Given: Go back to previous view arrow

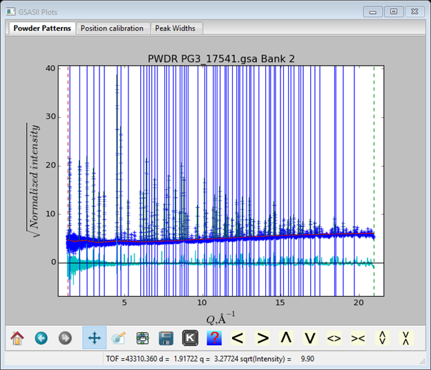Looking at the screenshot, I should (41, 338).
